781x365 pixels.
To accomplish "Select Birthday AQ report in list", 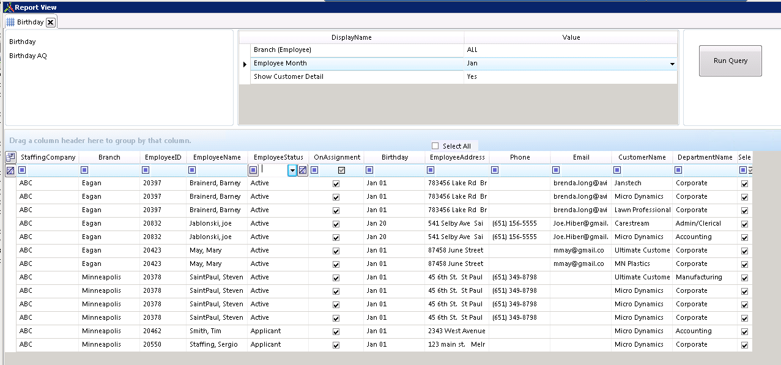I will (x=28, y=56).
